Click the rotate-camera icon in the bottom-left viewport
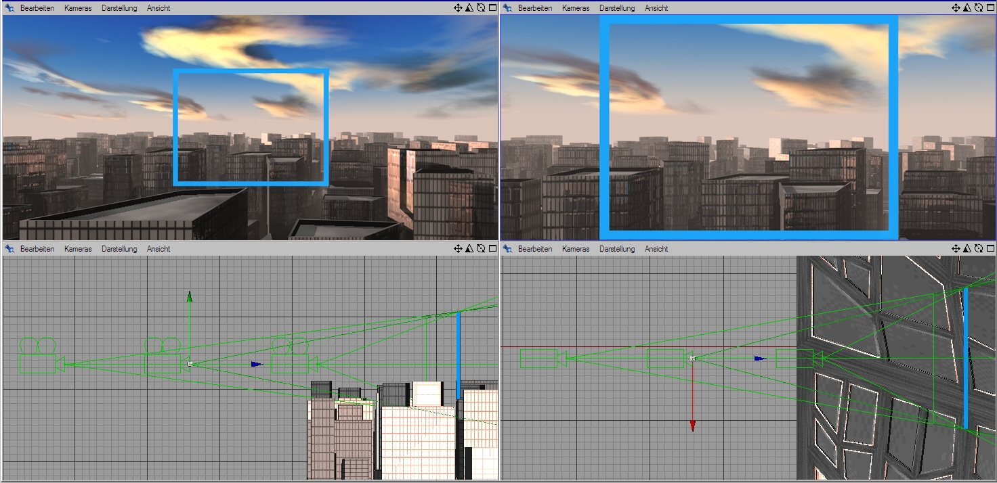This screenshot has width=997, height=483. click(x=481, y=248)
